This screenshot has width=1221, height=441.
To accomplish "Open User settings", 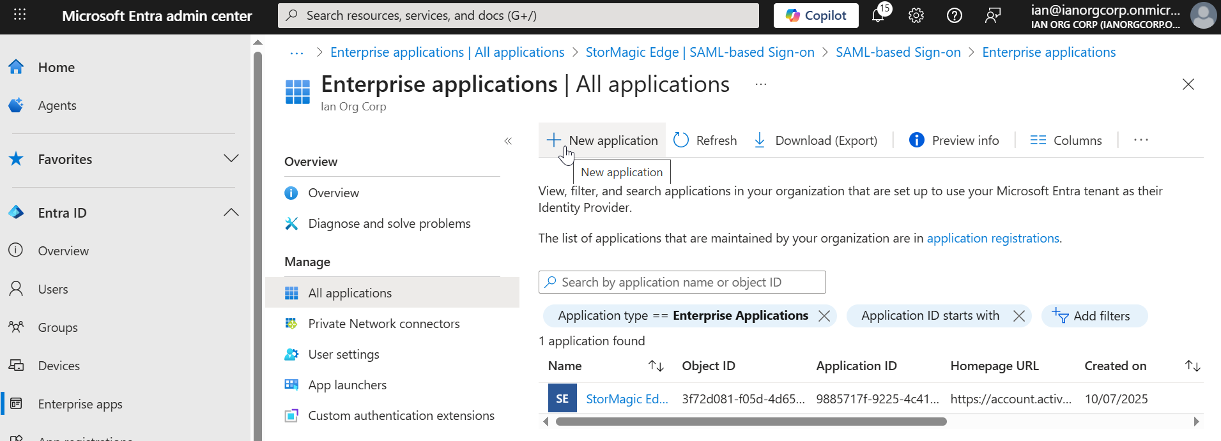I will [x=344, y=354].
